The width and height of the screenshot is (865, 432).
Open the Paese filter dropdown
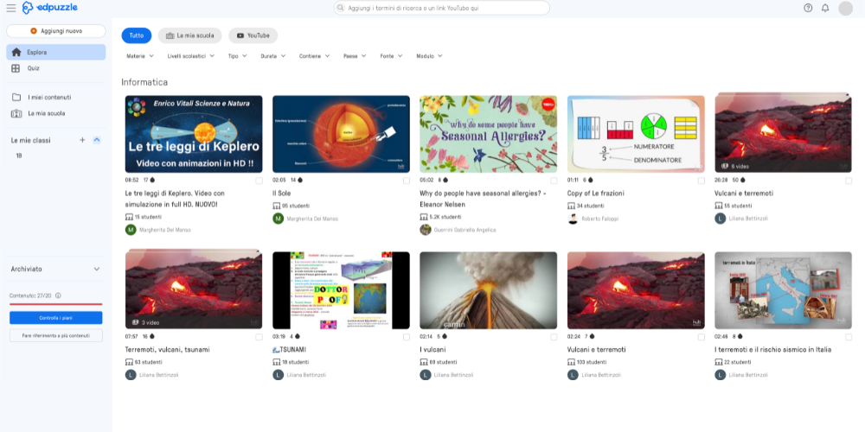[355, 56]
